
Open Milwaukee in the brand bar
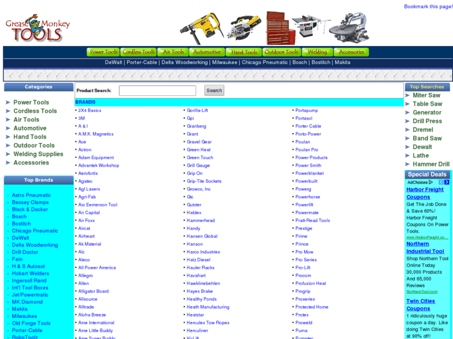224,62
